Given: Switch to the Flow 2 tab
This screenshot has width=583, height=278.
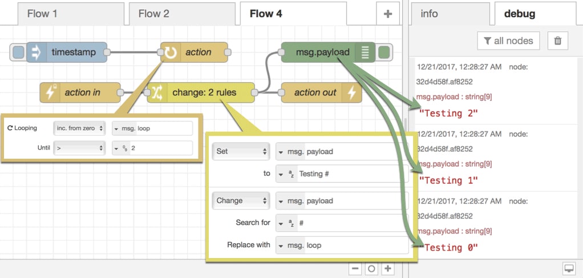Looking at the screenshot, I should (x=182, y=14).
